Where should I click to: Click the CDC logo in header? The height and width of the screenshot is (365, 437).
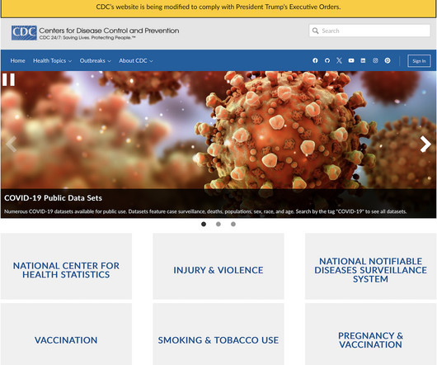[x=24, y=33]
